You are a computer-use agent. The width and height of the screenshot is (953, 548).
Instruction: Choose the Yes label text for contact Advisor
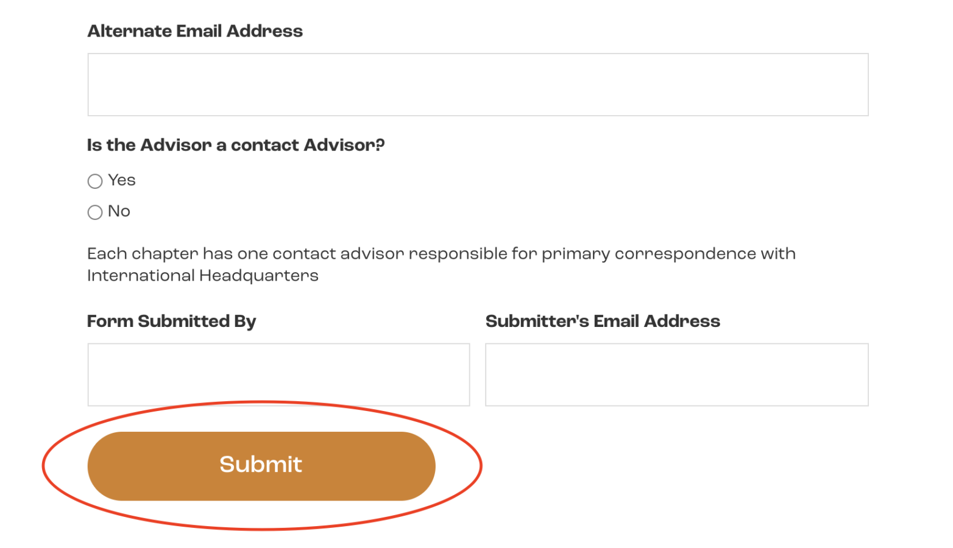click(x=122, y=180)
